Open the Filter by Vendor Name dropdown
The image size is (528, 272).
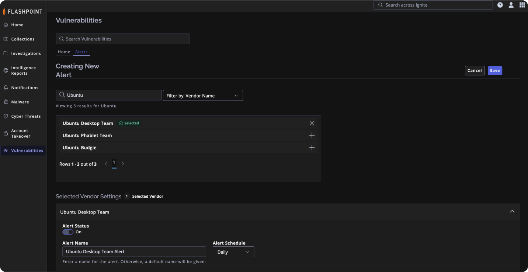click(x=203, y=95)
